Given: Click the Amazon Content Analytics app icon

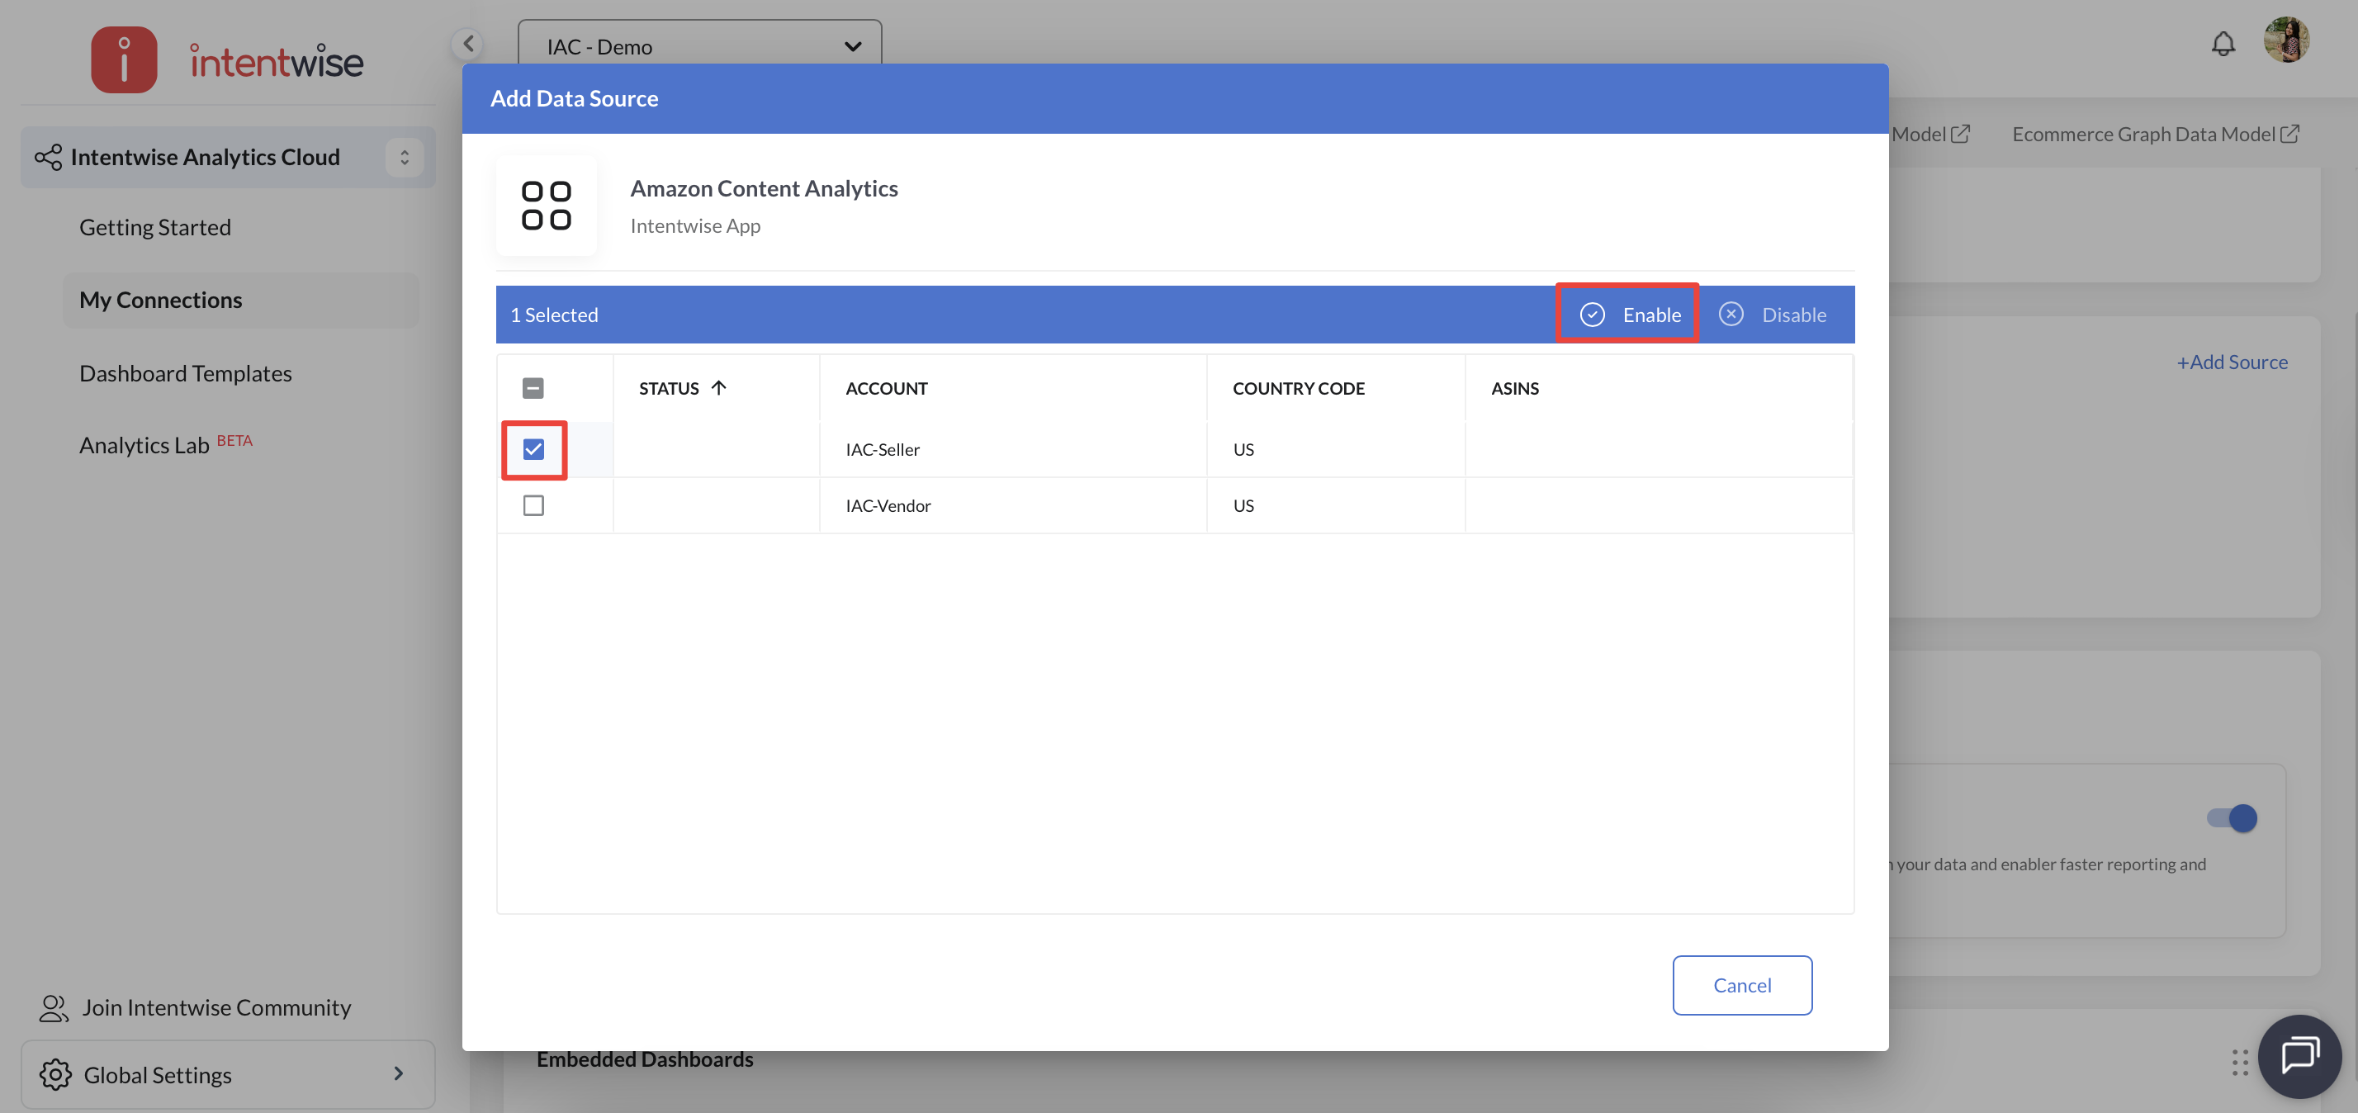Looking at the screenshot, I should point(546,205).
